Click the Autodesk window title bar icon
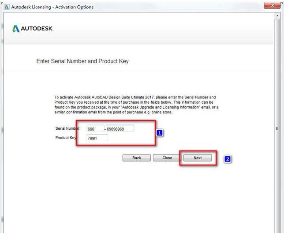284x233 pixels. (7, 7)
